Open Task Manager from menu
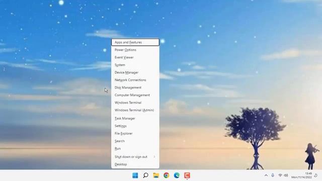The height and width of the screenshot is (181, 322). [135, 119]
